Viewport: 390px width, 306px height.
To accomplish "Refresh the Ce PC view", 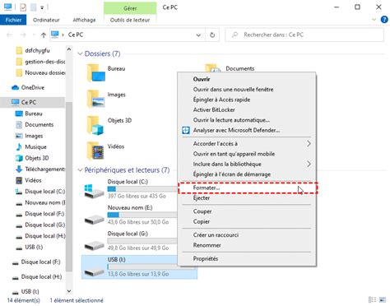I will pos(212,35).
